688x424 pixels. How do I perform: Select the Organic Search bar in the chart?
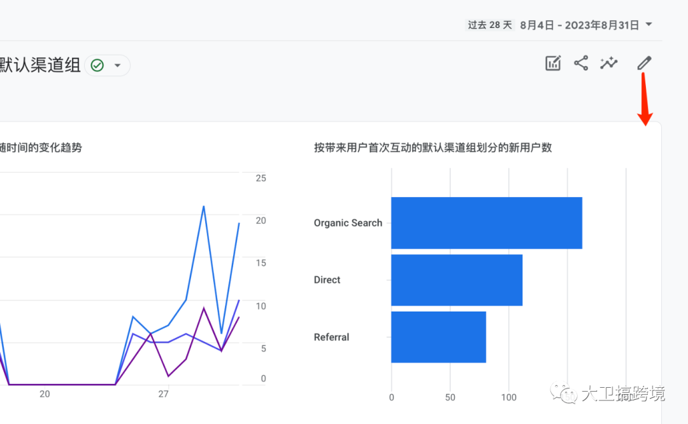point(486,222)
